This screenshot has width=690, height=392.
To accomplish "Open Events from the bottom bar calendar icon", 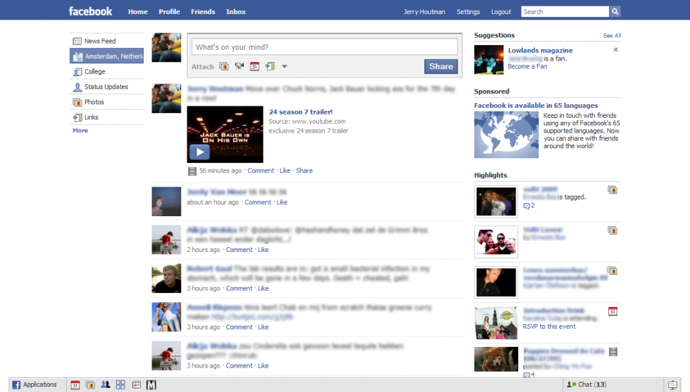I will coord(75,385).
